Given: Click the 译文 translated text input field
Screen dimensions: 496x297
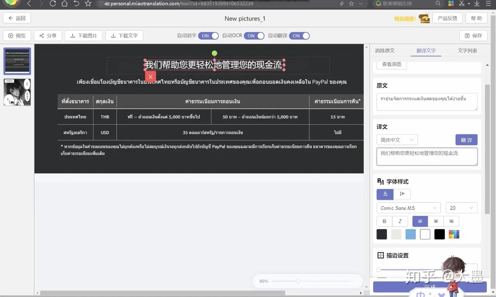Looking at the screenshot, I should point(427,156).
